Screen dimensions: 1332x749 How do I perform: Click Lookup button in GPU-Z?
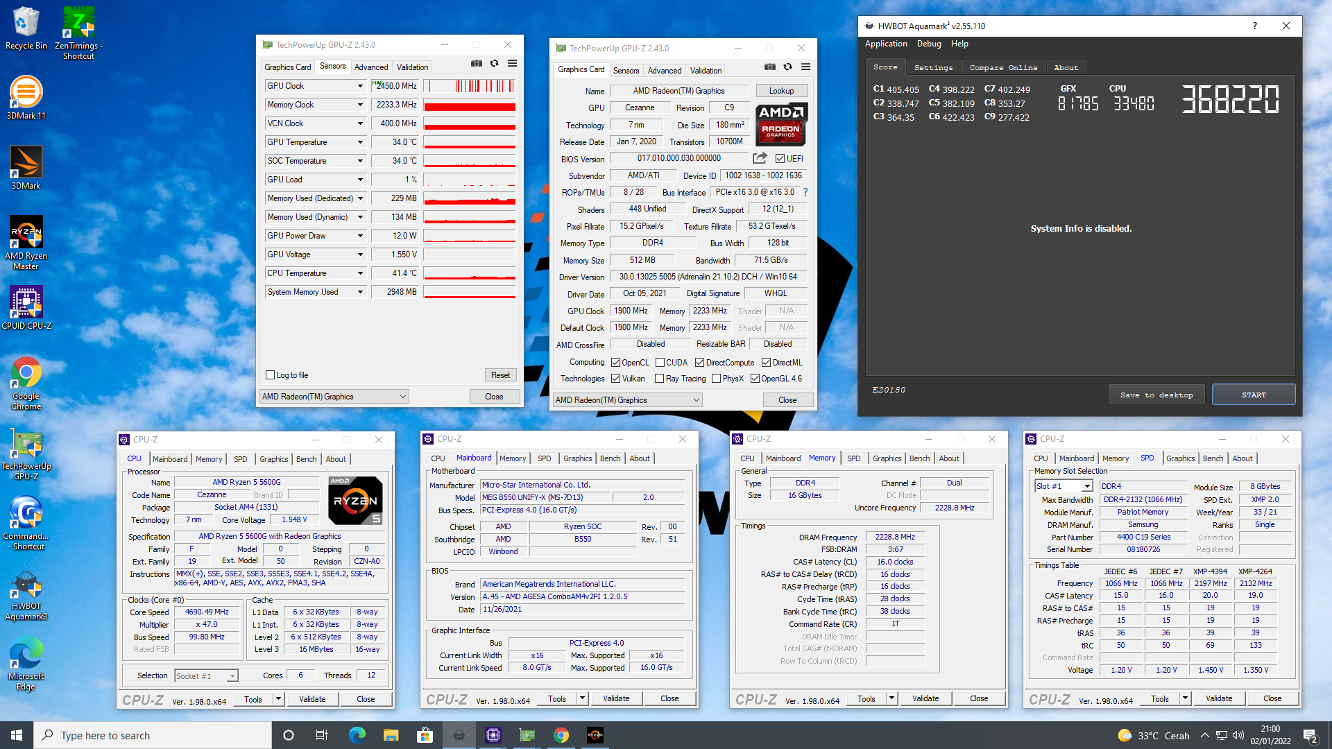click(781, 91)
